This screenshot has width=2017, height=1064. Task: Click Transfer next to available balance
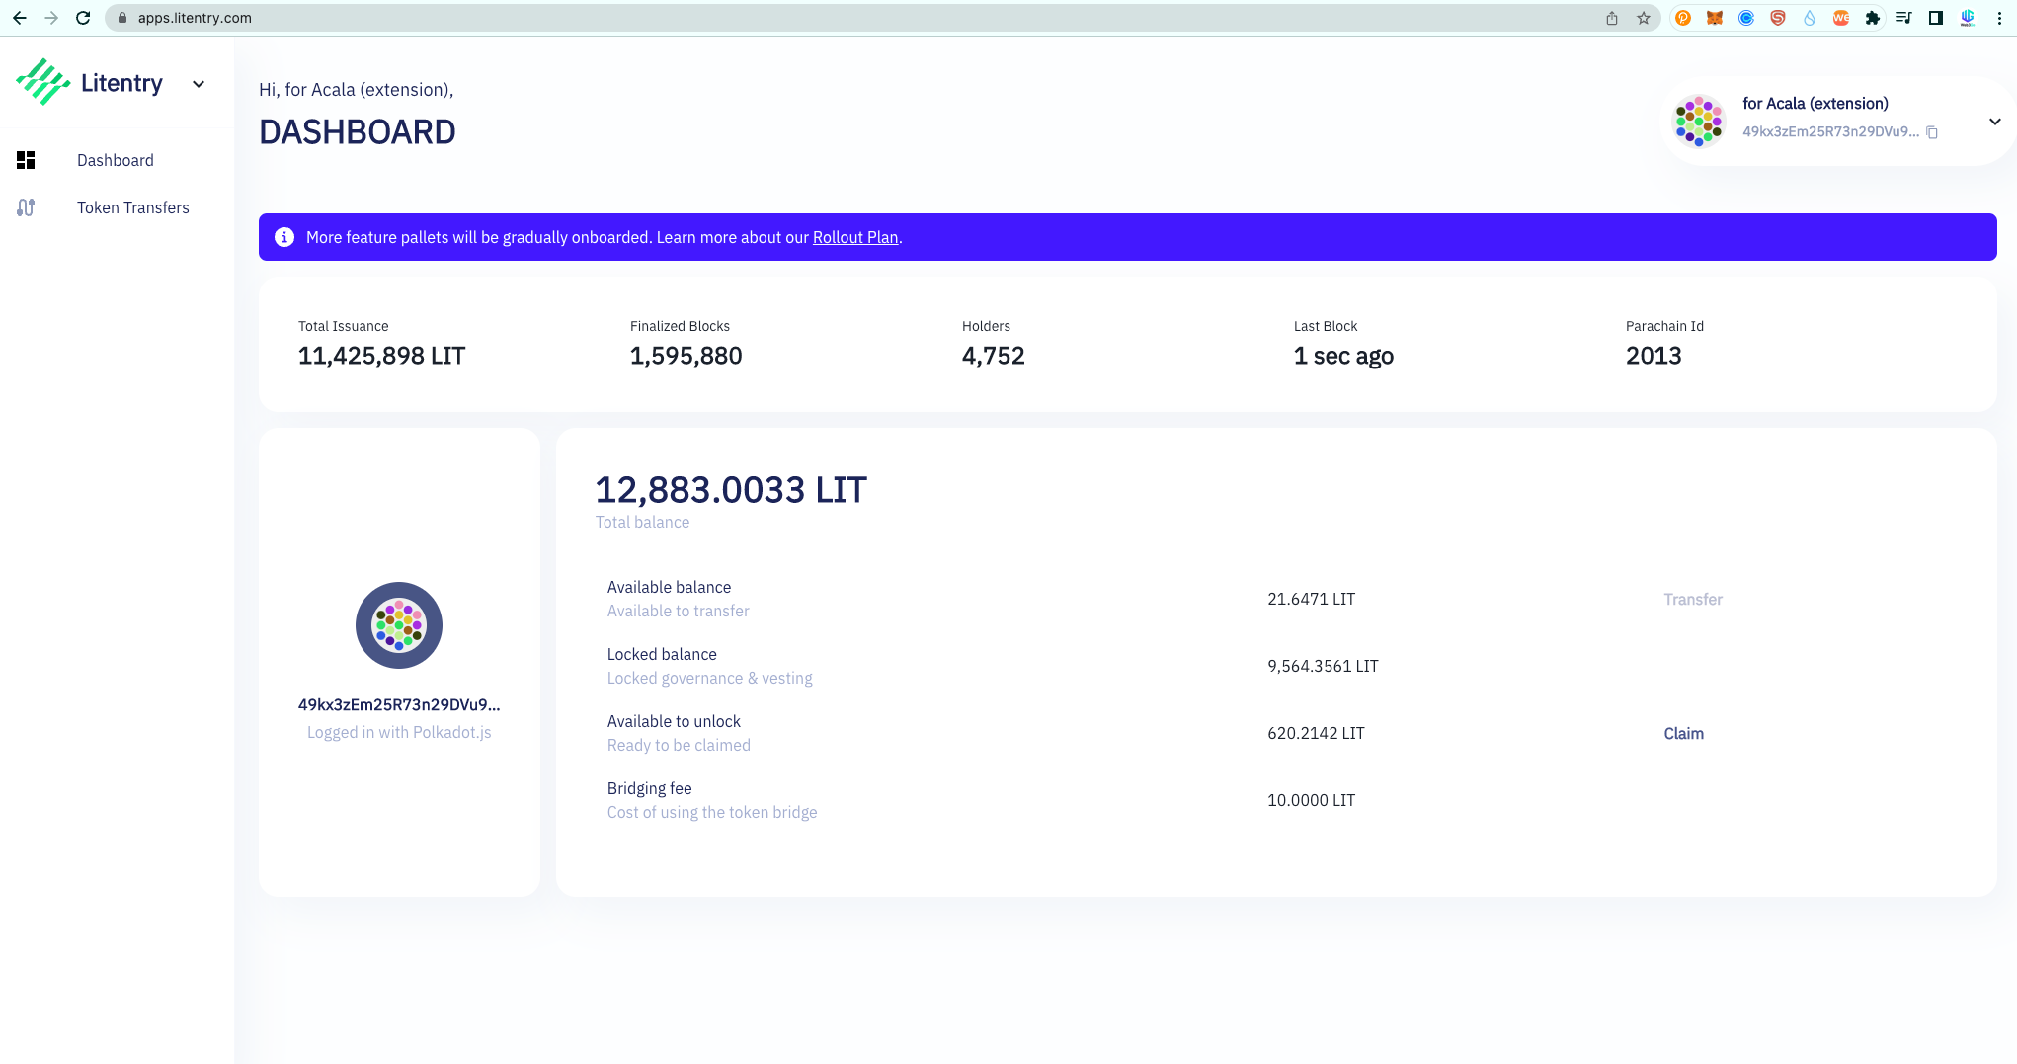1692,599
